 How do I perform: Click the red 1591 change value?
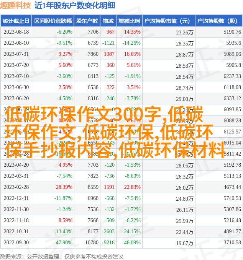tap(109, 187)
